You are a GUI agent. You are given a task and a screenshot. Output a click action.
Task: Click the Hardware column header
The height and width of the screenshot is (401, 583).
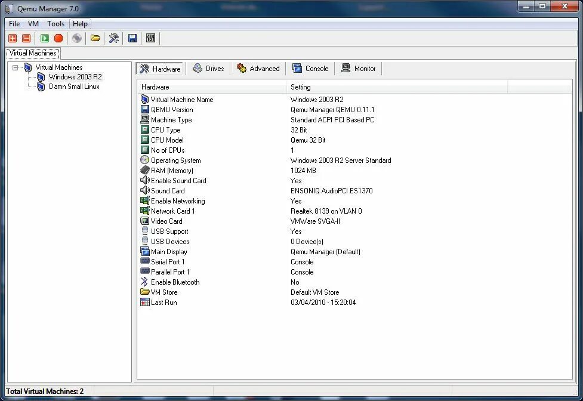212,87
